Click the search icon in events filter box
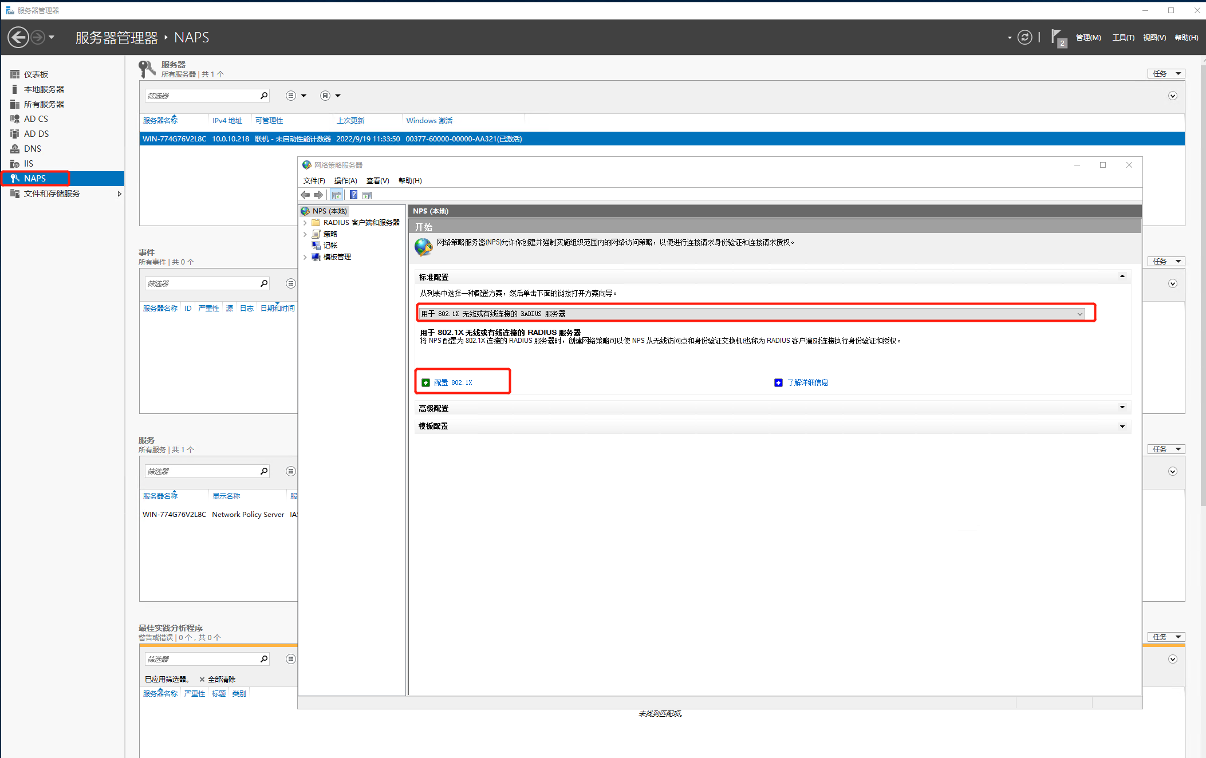 [x=264, y=283]
